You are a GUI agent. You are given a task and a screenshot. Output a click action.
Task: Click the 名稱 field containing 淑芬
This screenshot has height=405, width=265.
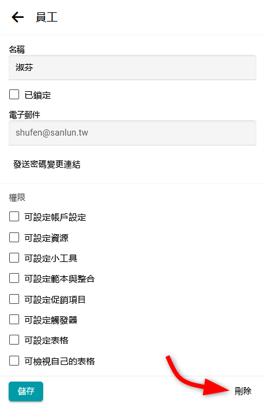coord(132,67)
